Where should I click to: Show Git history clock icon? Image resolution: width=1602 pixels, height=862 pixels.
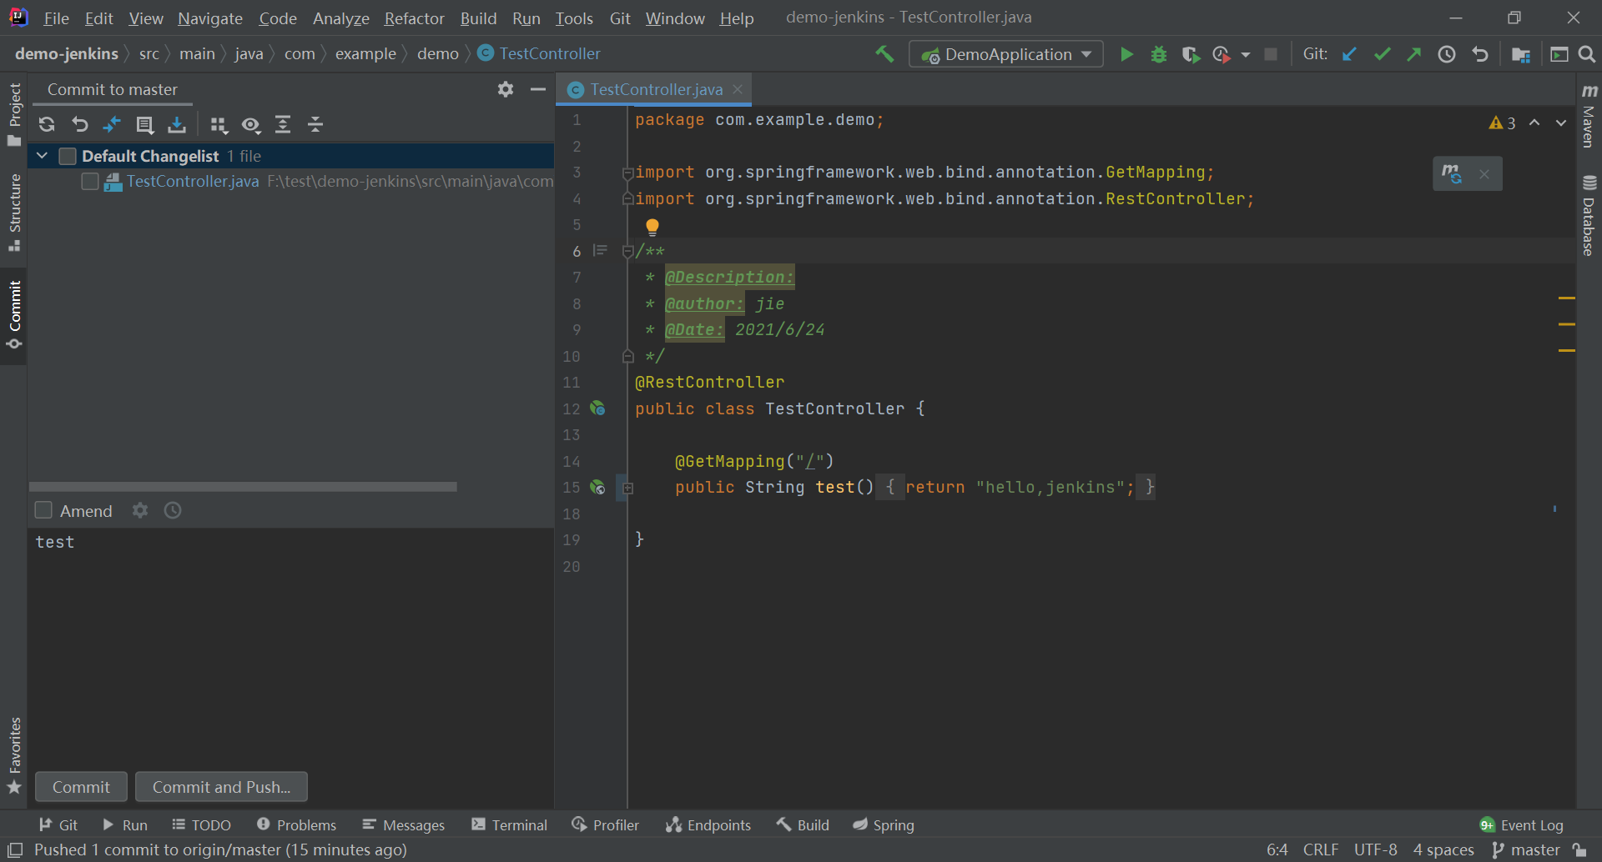point(1447,54)
